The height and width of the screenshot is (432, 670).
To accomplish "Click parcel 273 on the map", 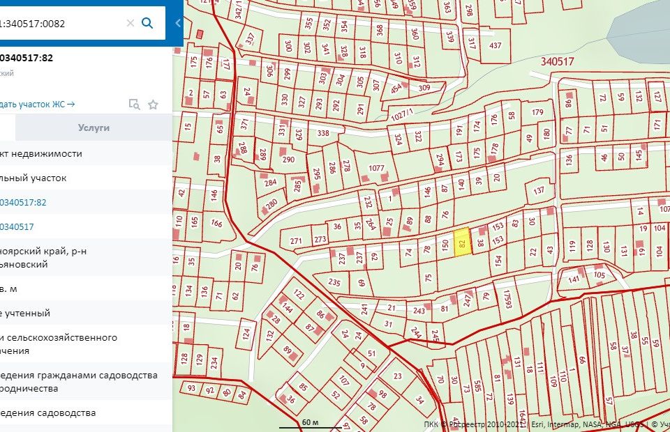I will [320, 239].
